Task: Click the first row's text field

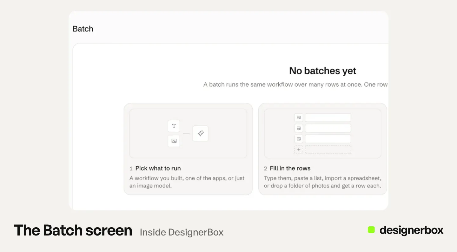Action: [328, 117]
